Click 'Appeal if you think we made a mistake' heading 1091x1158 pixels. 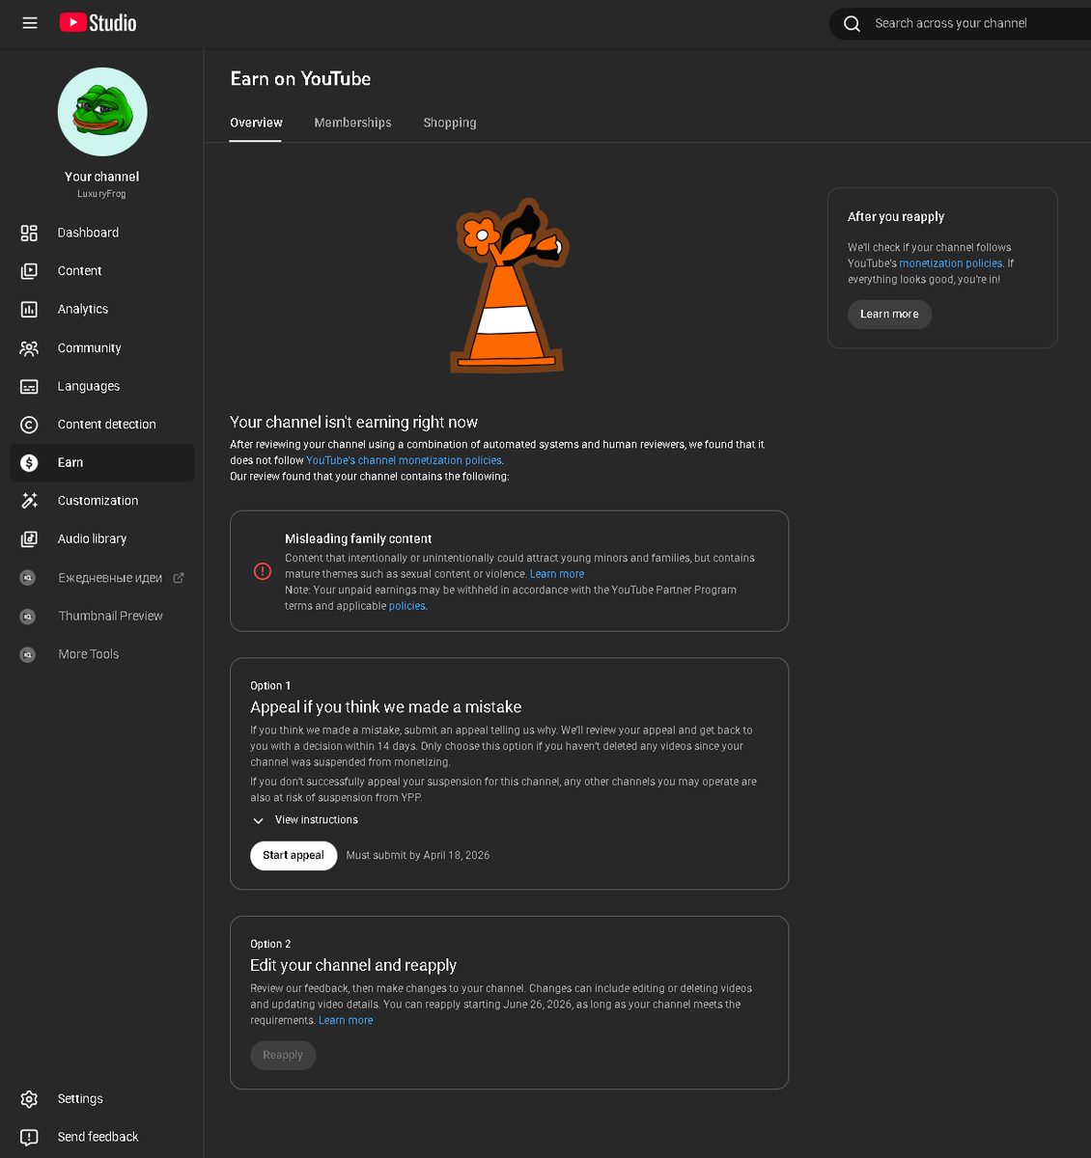386,707
